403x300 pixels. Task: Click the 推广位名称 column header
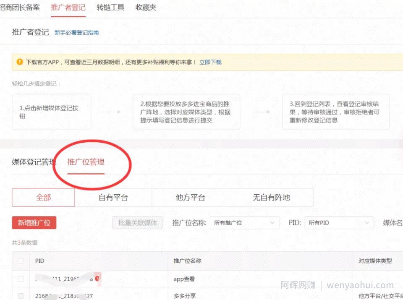pos(187,261)
